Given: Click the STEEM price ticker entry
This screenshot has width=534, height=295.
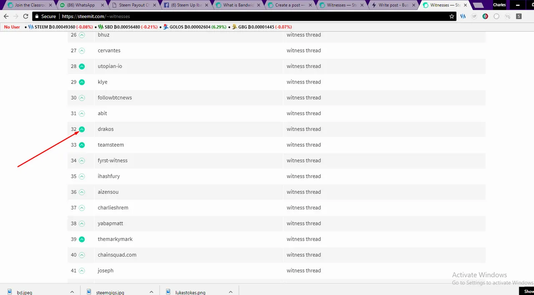Looking at the screenshot, I should (60, 27).
